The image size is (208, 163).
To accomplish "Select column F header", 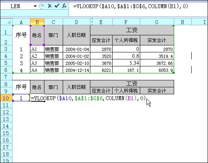I will (x=126, y=22).
